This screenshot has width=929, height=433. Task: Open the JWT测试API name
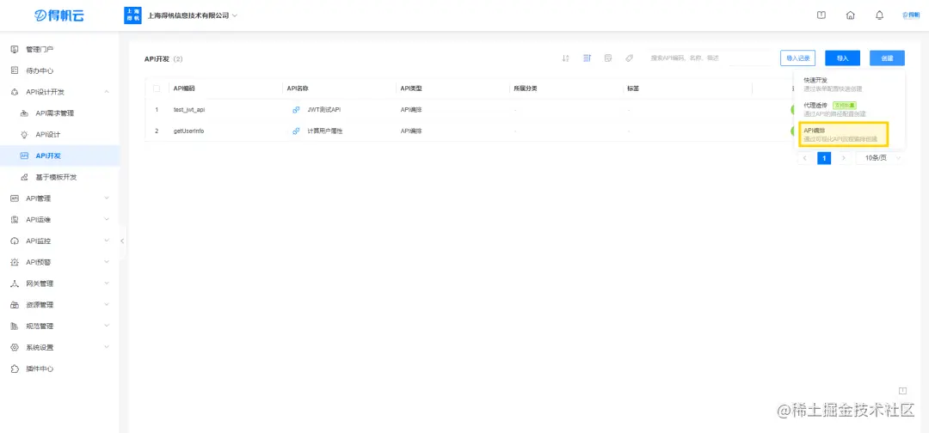click(324, 109)
